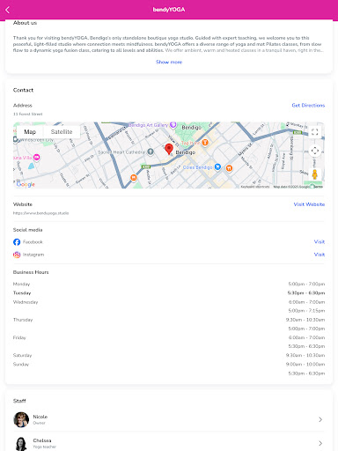Click Chelsea's profile photo
Image resolution: width=338 pixels, height=451 pixels.
tap(21, 443)
